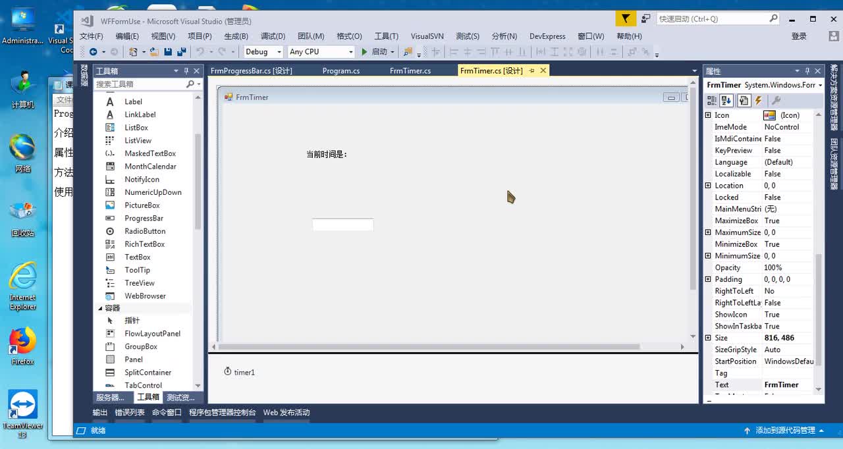Click the quick launch search box
The image size is (843, 449).
coord(718,18)
